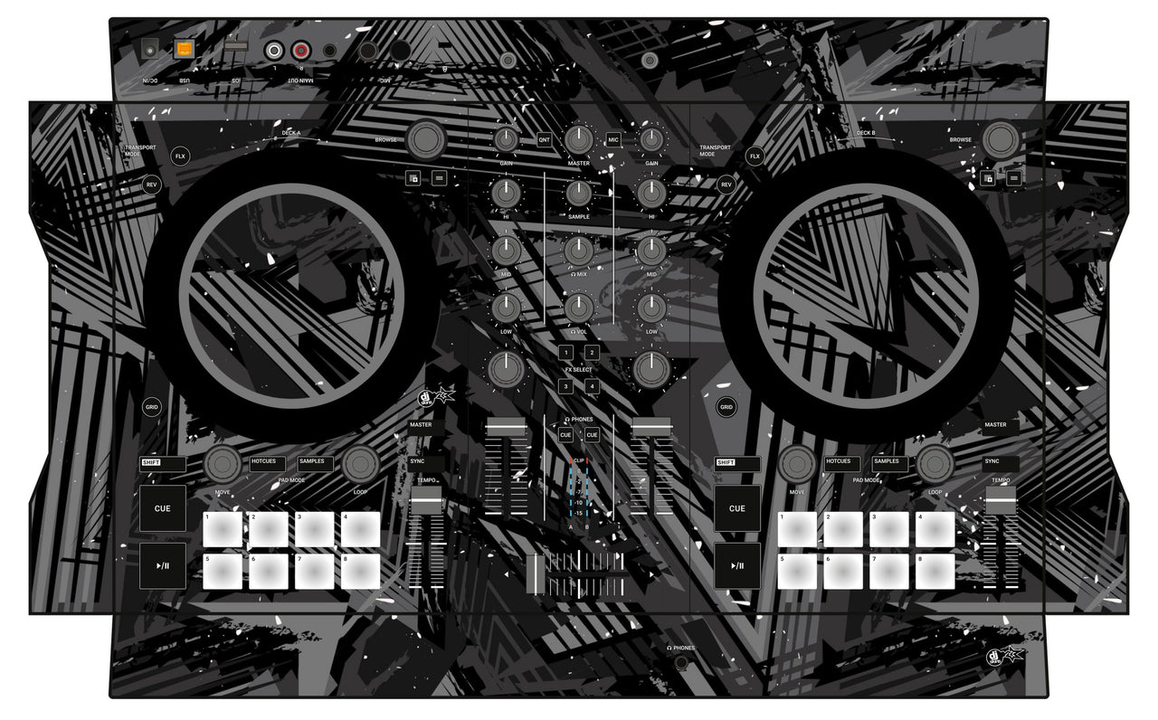Hit the FLX flux button on Deck A
This screenshot has height=720, width=1158.
coord(179,155)
